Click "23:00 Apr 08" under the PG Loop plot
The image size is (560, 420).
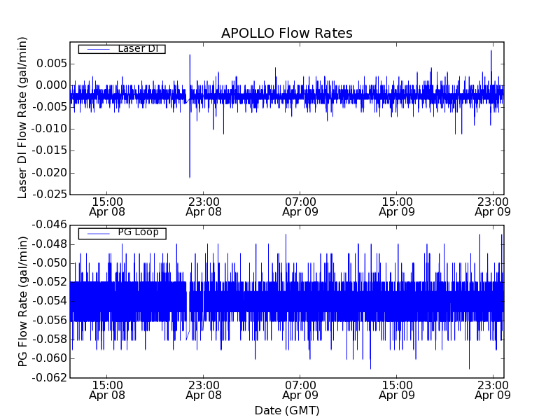[x=204, y=391]
